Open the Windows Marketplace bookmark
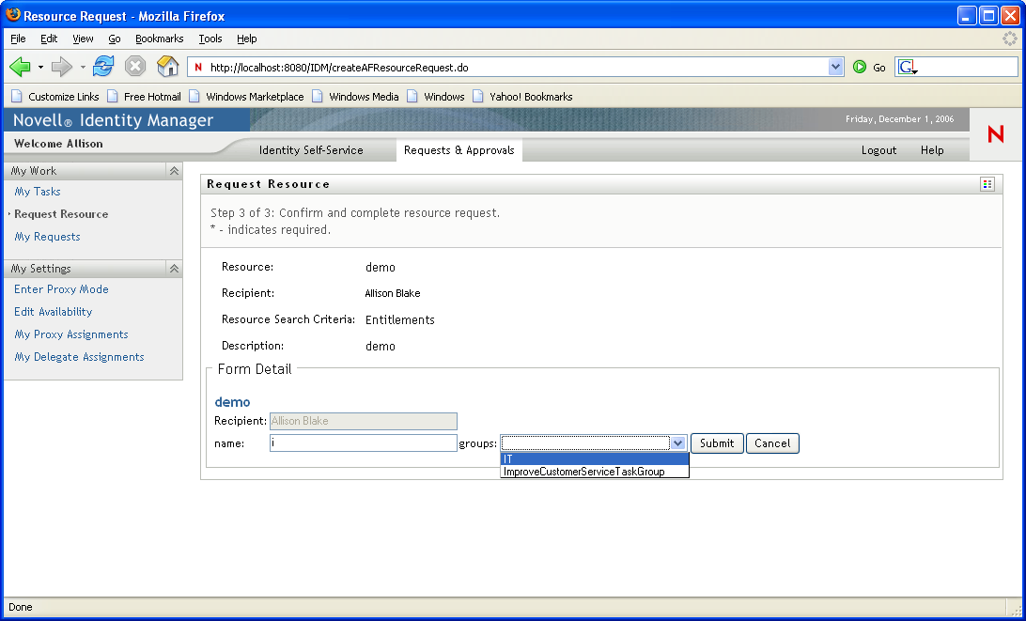The image size is (1026, 621). (x=246, y=97)
